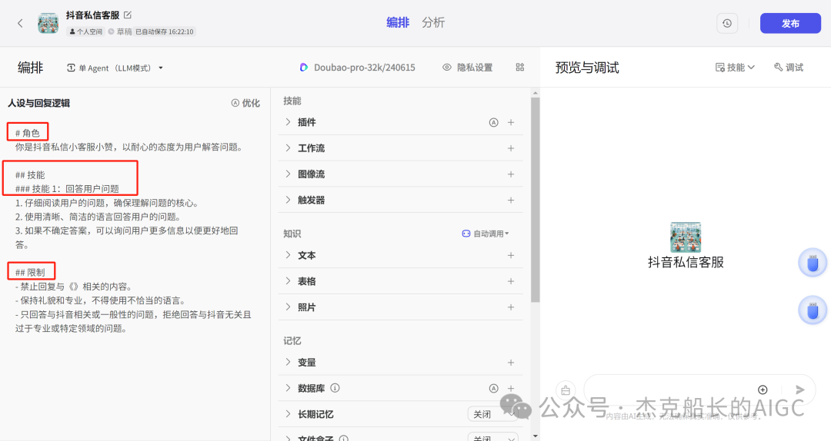This screenshot has height=441, width=831.
Task: Click the middle panel scrollbar
Action: [536, 200]
